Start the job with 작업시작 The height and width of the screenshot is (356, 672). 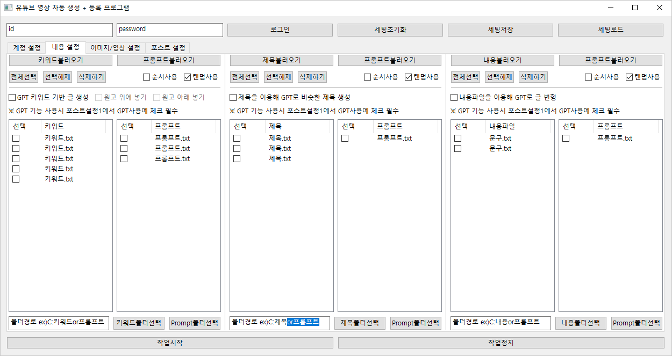170,343
